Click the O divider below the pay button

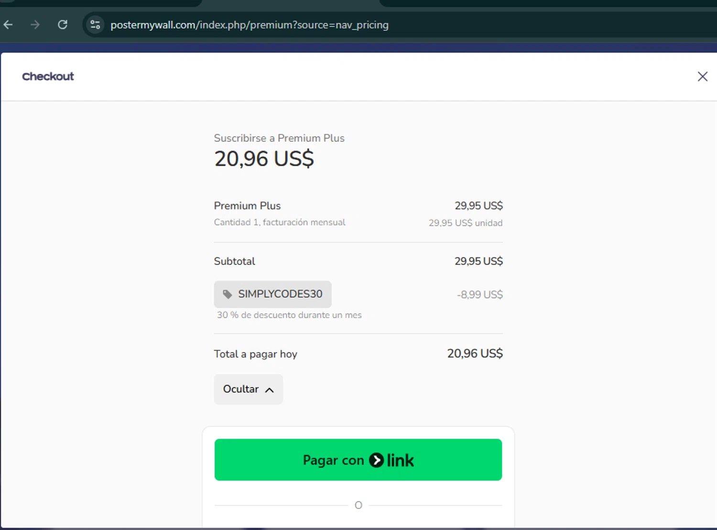point(358,505)
